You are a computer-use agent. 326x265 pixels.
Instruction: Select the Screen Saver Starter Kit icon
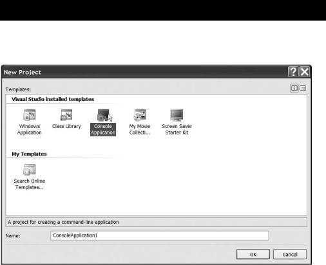tap(177, 115)
